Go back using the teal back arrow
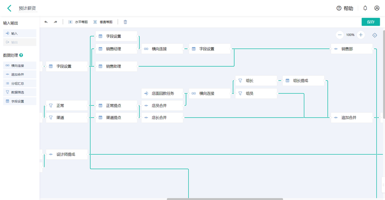This screenshot has width=385, height=200. (x=9, y=9)
